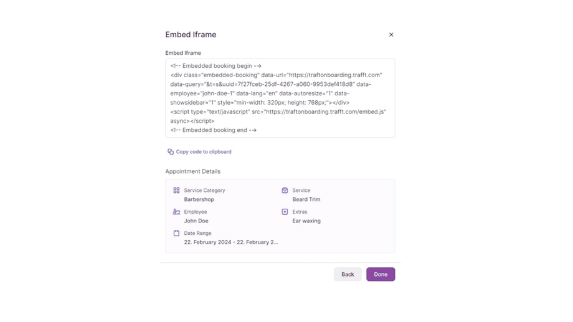The width and height of the screenshot is (573, 322).
Task: Close the Embed Iframe dialog
Action: click(391, 35)
